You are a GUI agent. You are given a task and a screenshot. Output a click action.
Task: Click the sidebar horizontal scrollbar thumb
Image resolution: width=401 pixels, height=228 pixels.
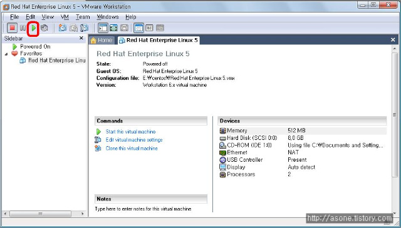click(40, 214)
